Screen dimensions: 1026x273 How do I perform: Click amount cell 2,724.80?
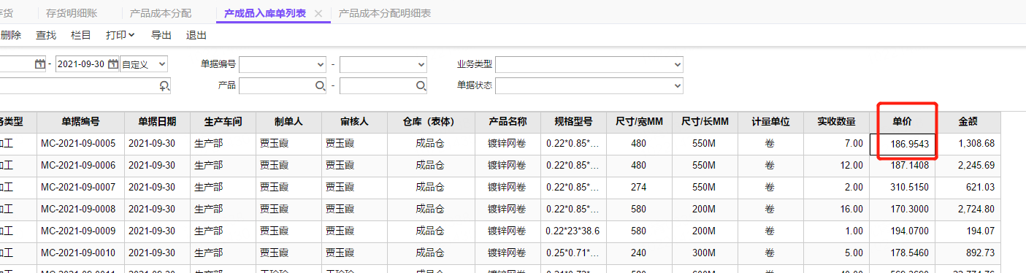tap(968, 209)
